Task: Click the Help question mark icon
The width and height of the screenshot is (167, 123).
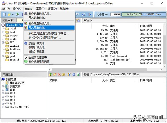Action: click(83, 14)
